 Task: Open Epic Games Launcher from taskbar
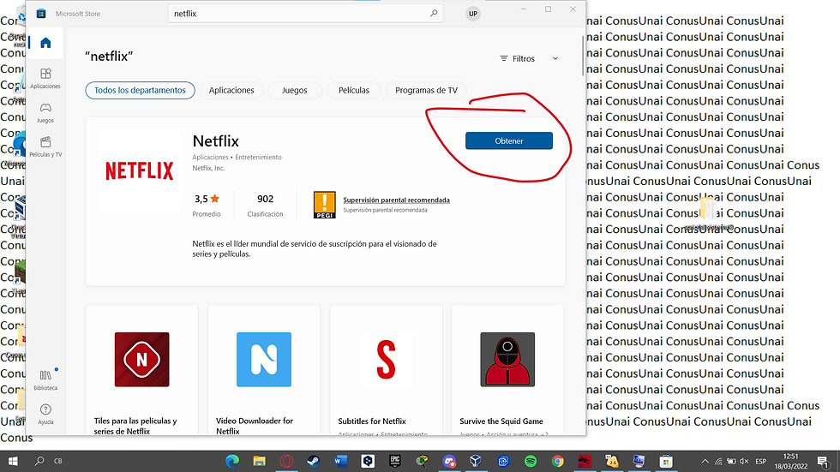click(x=395, y=462)
